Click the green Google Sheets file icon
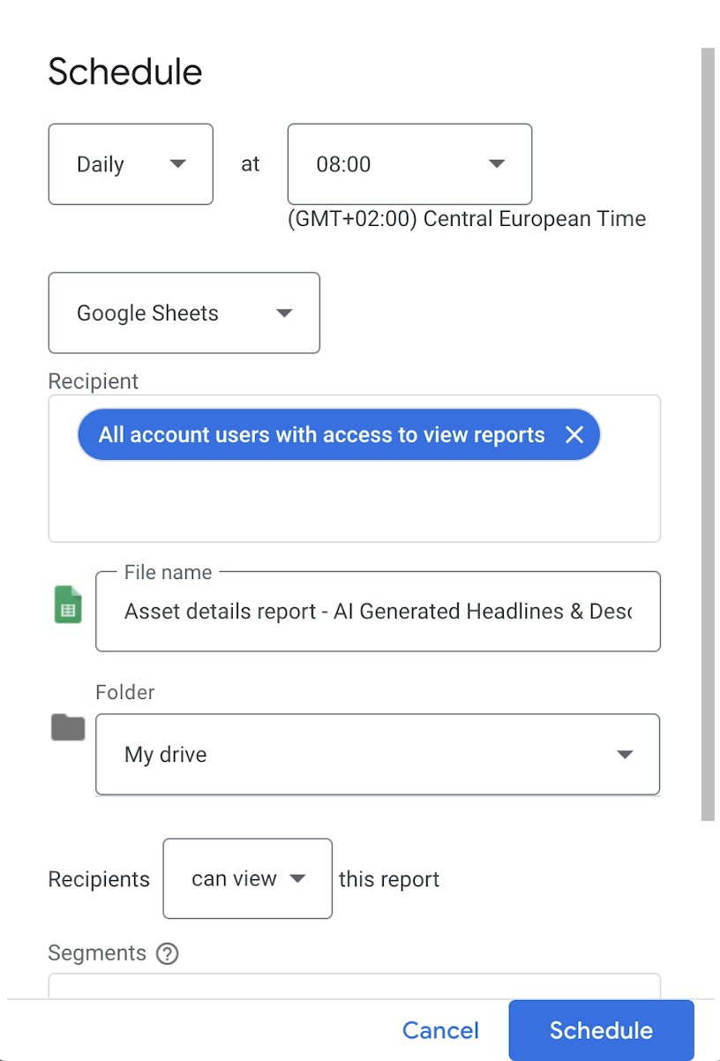 [x=68, y=606]
